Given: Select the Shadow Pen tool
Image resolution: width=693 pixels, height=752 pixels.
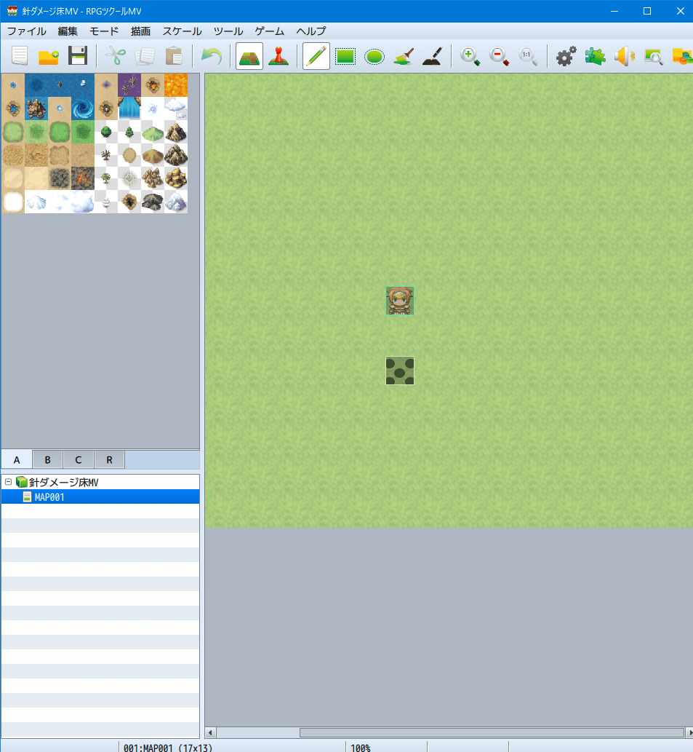Looking at the screenshot, I should [x=433, y=56].
